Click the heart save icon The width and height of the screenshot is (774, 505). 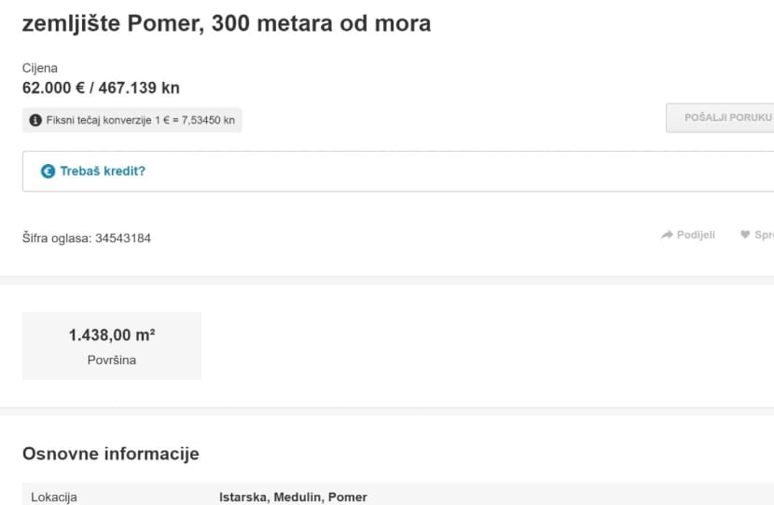tap(745, 235)
